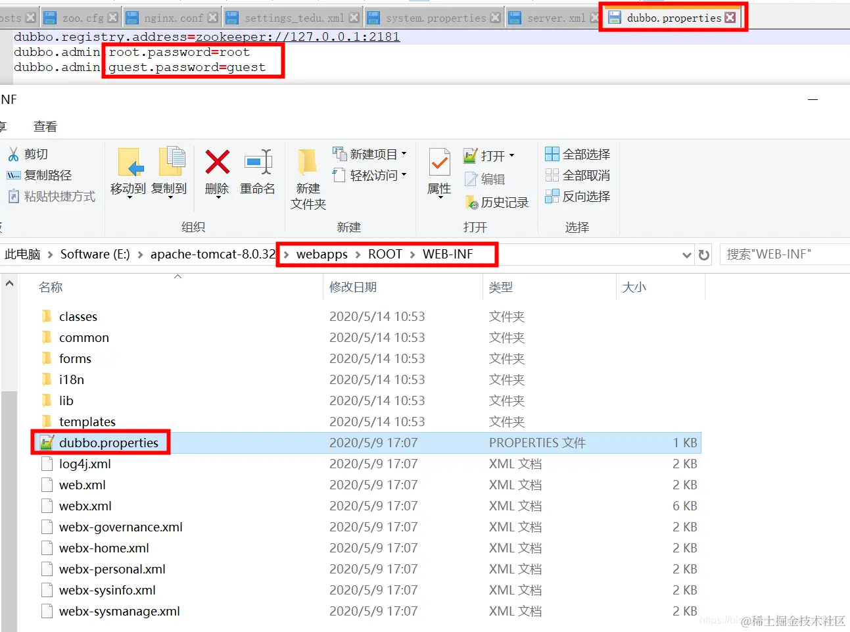
Task: Click the navigation pane scroll-up arrow
Action: tap(9, 283)
